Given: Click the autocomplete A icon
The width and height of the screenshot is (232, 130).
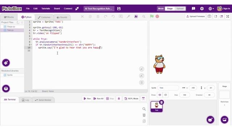Looking at the screenshot, I should (x=136, y=17).
